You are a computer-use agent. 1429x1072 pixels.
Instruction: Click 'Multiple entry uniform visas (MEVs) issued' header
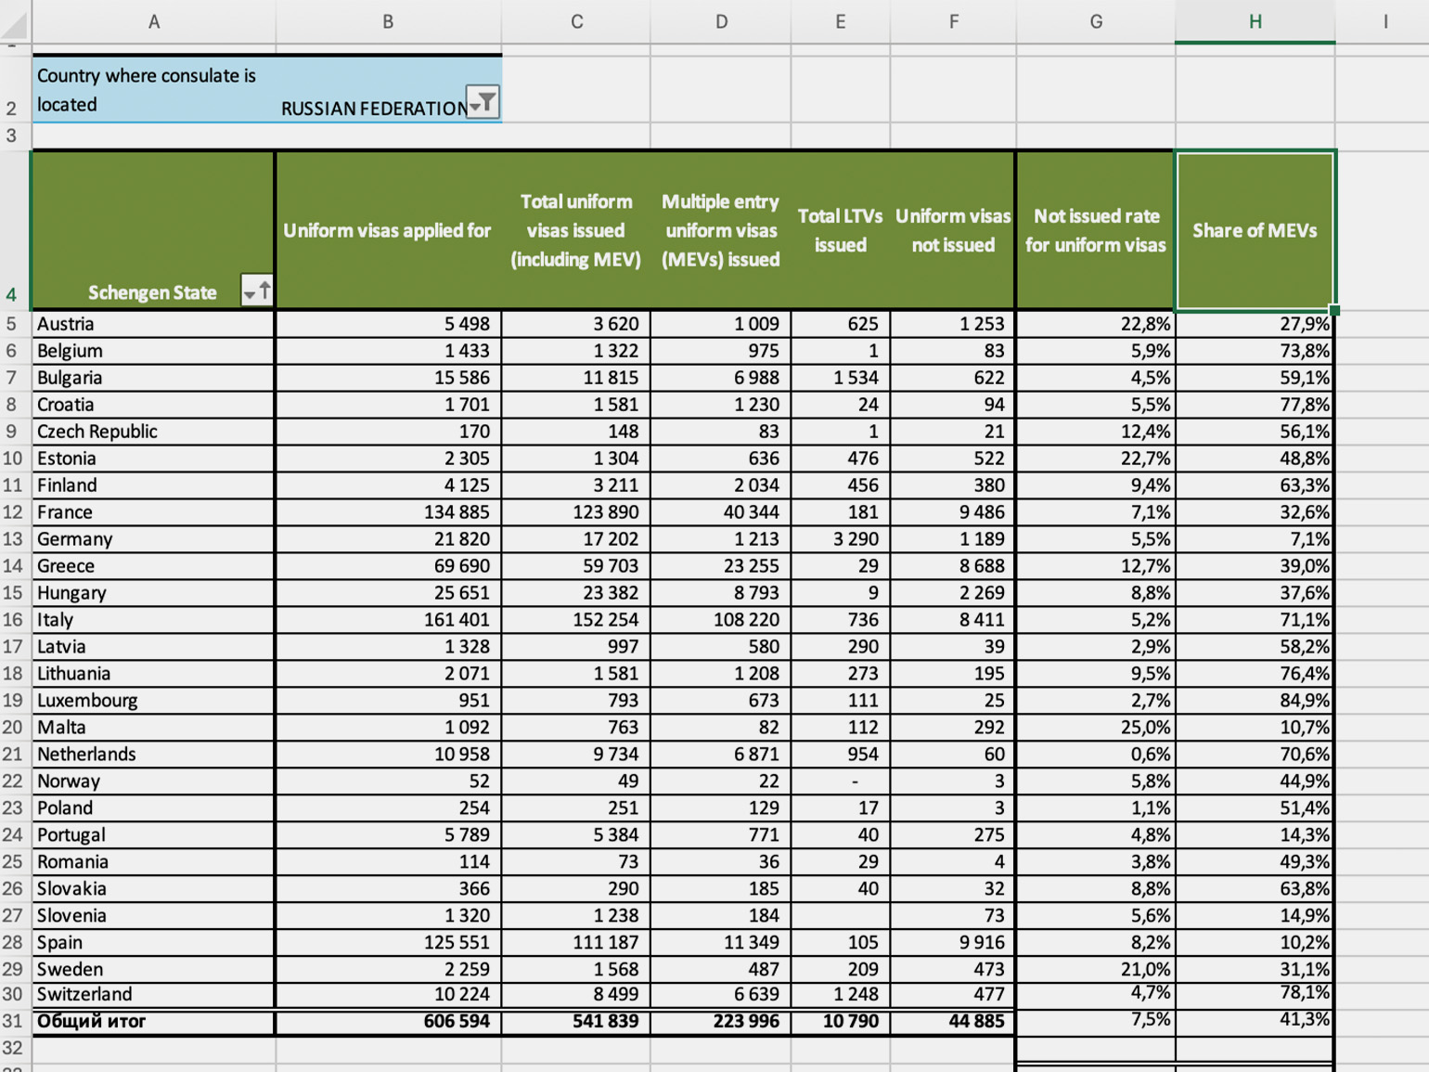[721, 230]
